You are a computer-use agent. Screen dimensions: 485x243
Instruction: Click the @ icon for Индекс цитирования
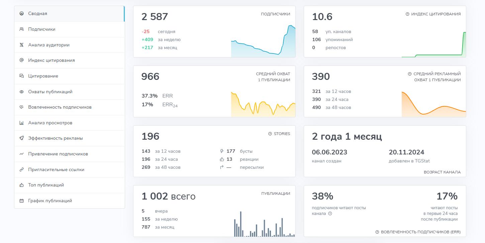21,60
